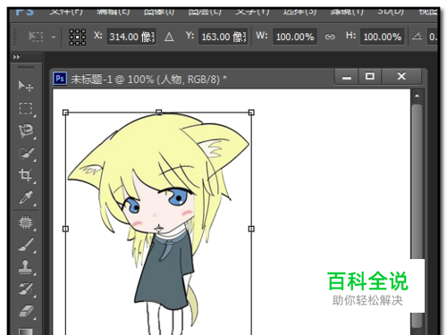This screenshot has height=335, width=447.
Task: Click the reference point location grid
Action: pyautogui.click(x=78, y=37)
